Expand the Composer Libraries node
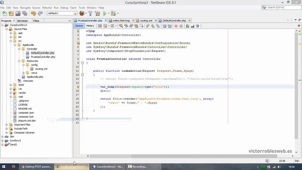Image resolution: width=302 pixels, height=170 pixels. pyautogui.click(x=7, y=133)
